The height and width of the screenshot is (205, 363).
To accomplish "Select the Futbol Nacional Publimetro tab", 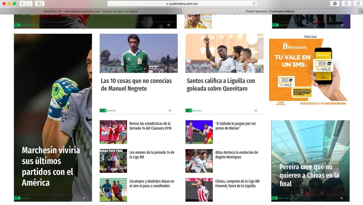I will click(270, 11).
